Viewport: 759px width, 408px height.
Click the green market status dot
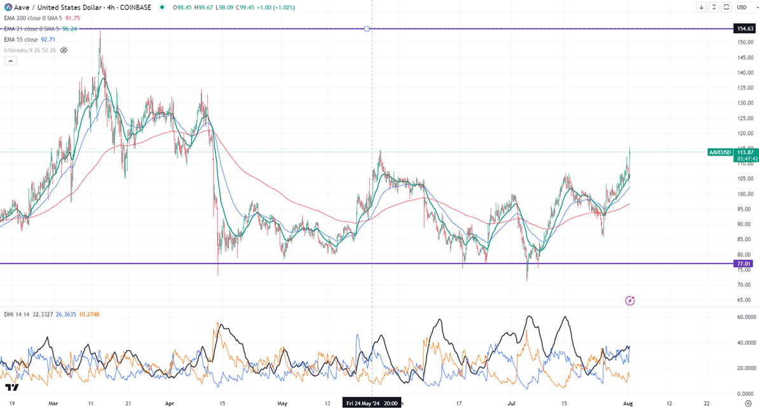pyautogui.click(x=161, y=7)
